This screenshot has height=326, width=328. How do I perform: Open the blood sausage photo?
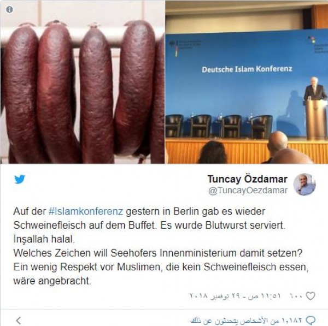83,82
